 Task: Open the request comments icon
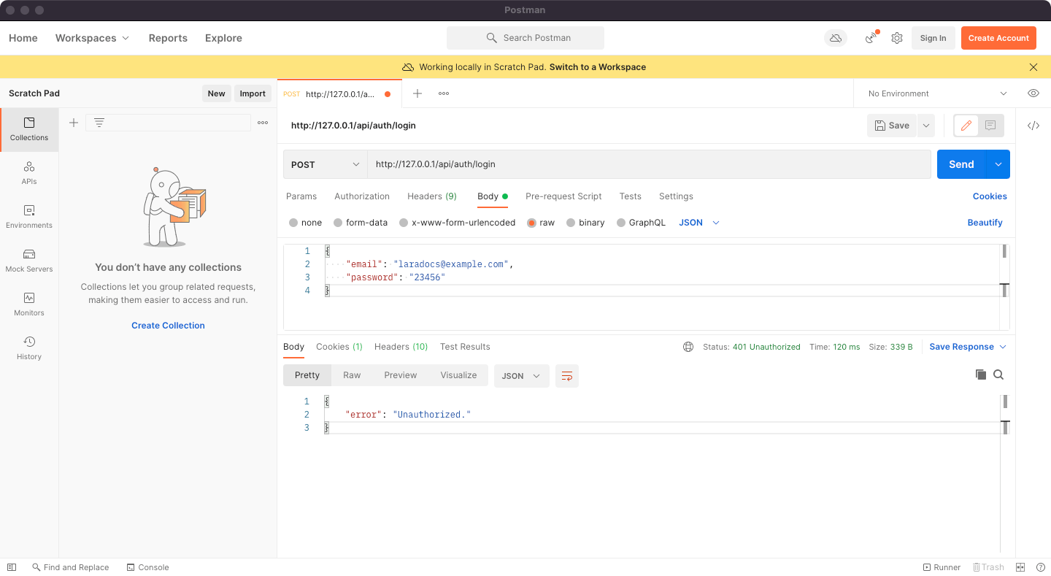(x=990, y=126)
